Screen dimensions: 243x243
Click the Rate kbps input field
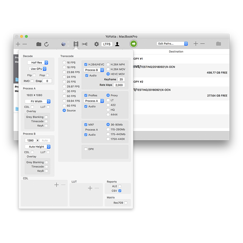119,85
